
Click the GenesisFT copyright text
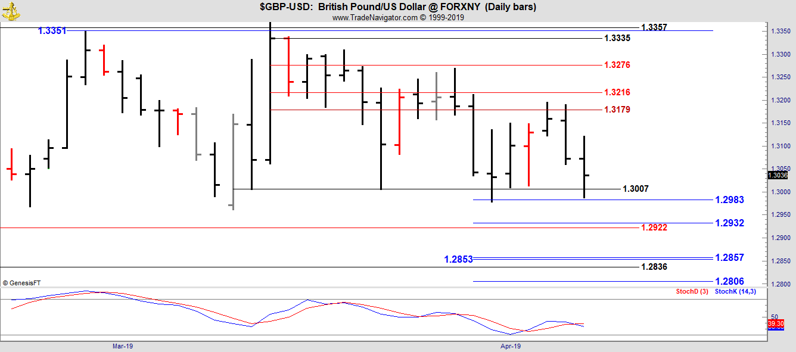21,283
